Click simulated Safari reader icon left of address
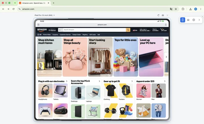This screenshot has height=124, width=204. coord(38,25)
